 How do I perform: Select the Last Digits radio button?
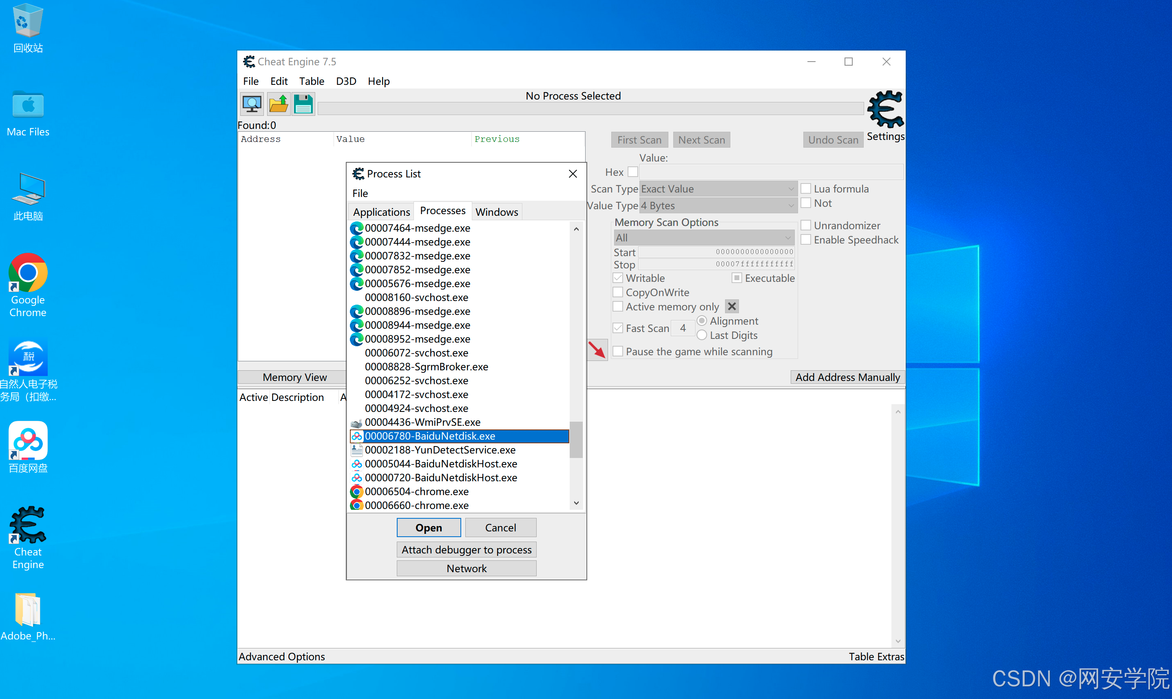tap(701, 335)
